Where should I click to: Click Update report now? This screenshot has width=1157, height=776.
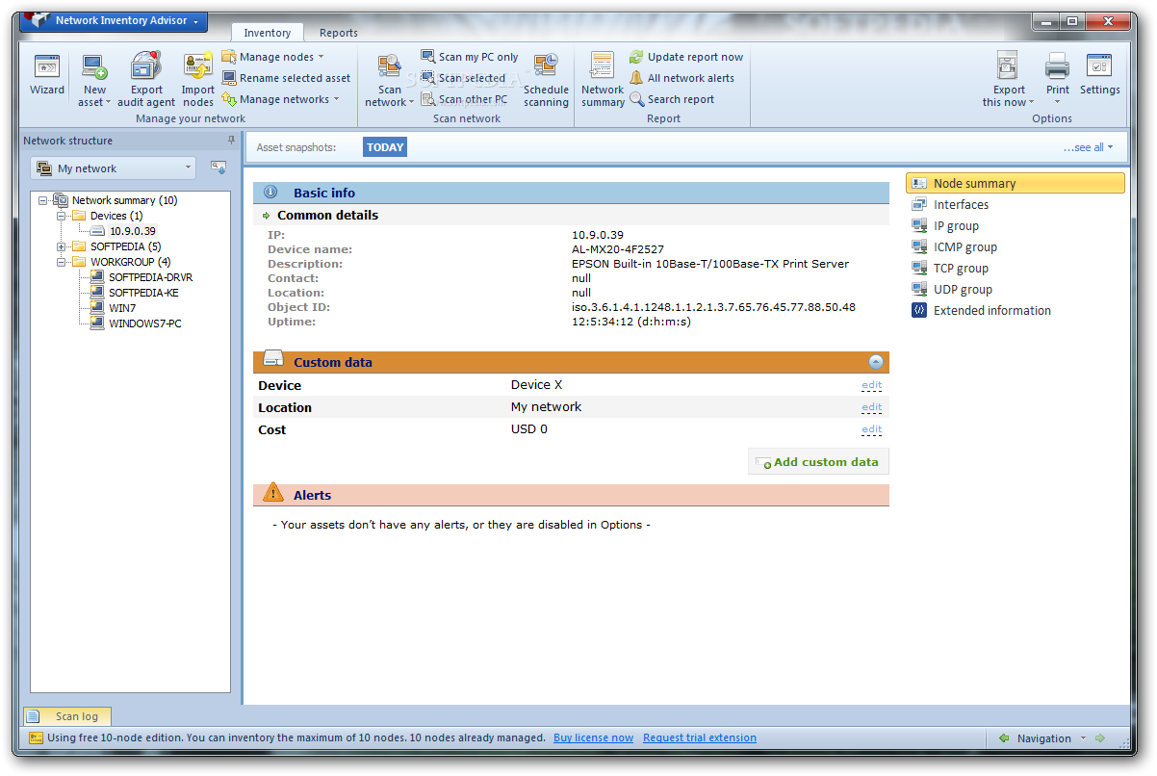tap(686, 57)
